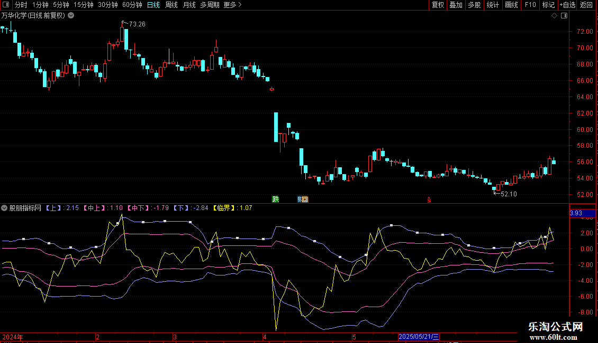The image size is (598, 343).
Task: Click the 返回 back button
Action: coord(586,5)
